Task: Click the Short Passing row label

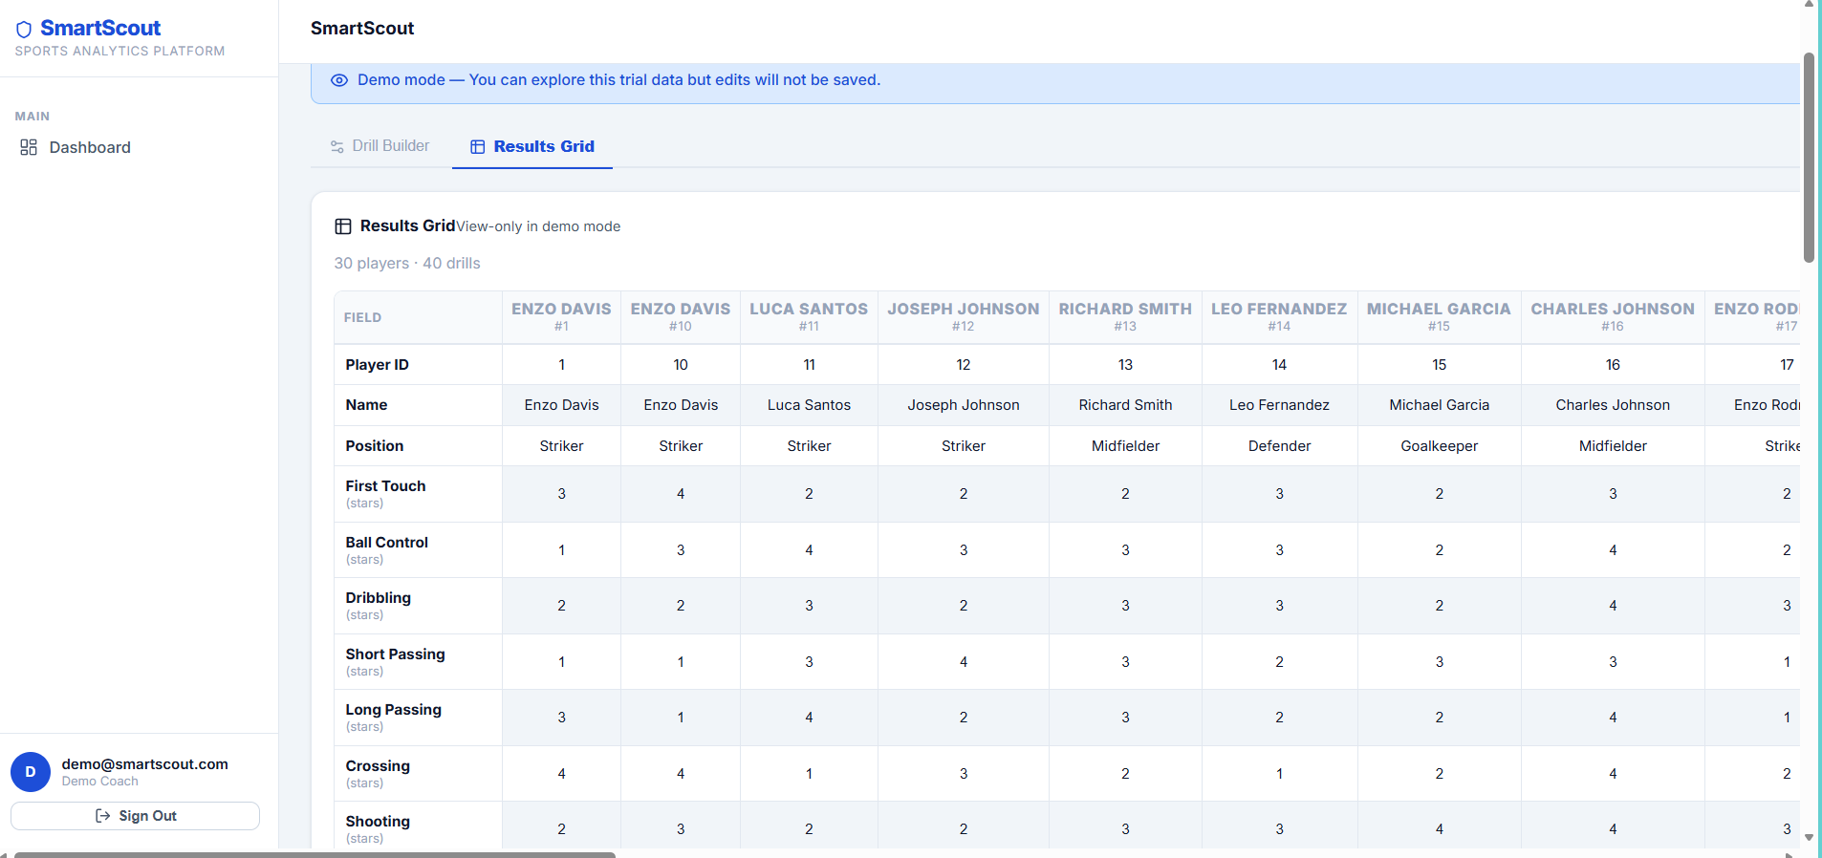Action: tap(396, 654)
